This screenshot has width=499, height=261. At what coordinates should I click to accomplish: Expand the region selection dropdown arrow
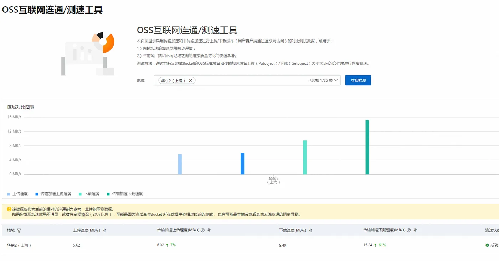point(336,80)
